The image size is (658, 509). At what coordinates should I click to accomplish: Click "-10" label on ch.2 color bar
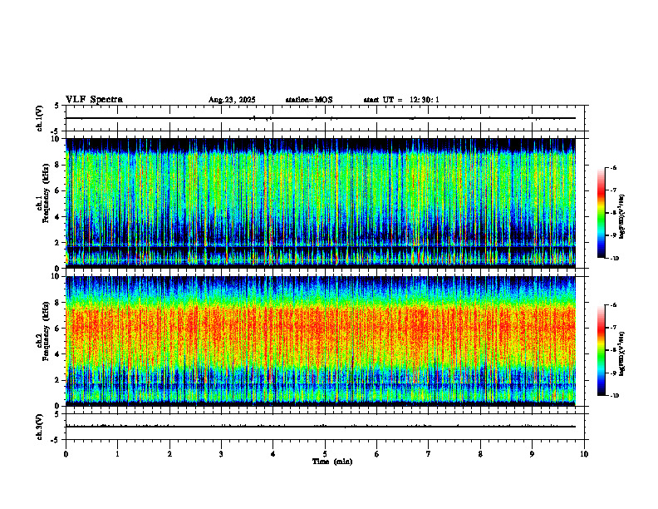pyautogui.click(x=614, y=395)
